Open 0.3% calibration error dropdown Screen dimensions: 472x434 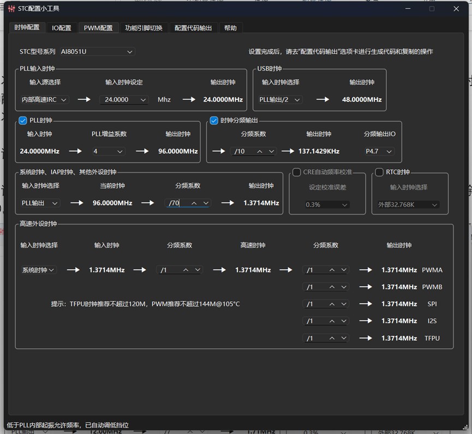[x=327, y=205]
